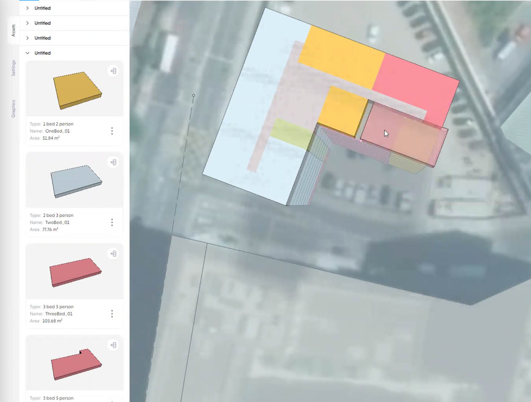Collapse the expanded Untitled asset group
531x402 pixels.
click(x=28, y=53)
